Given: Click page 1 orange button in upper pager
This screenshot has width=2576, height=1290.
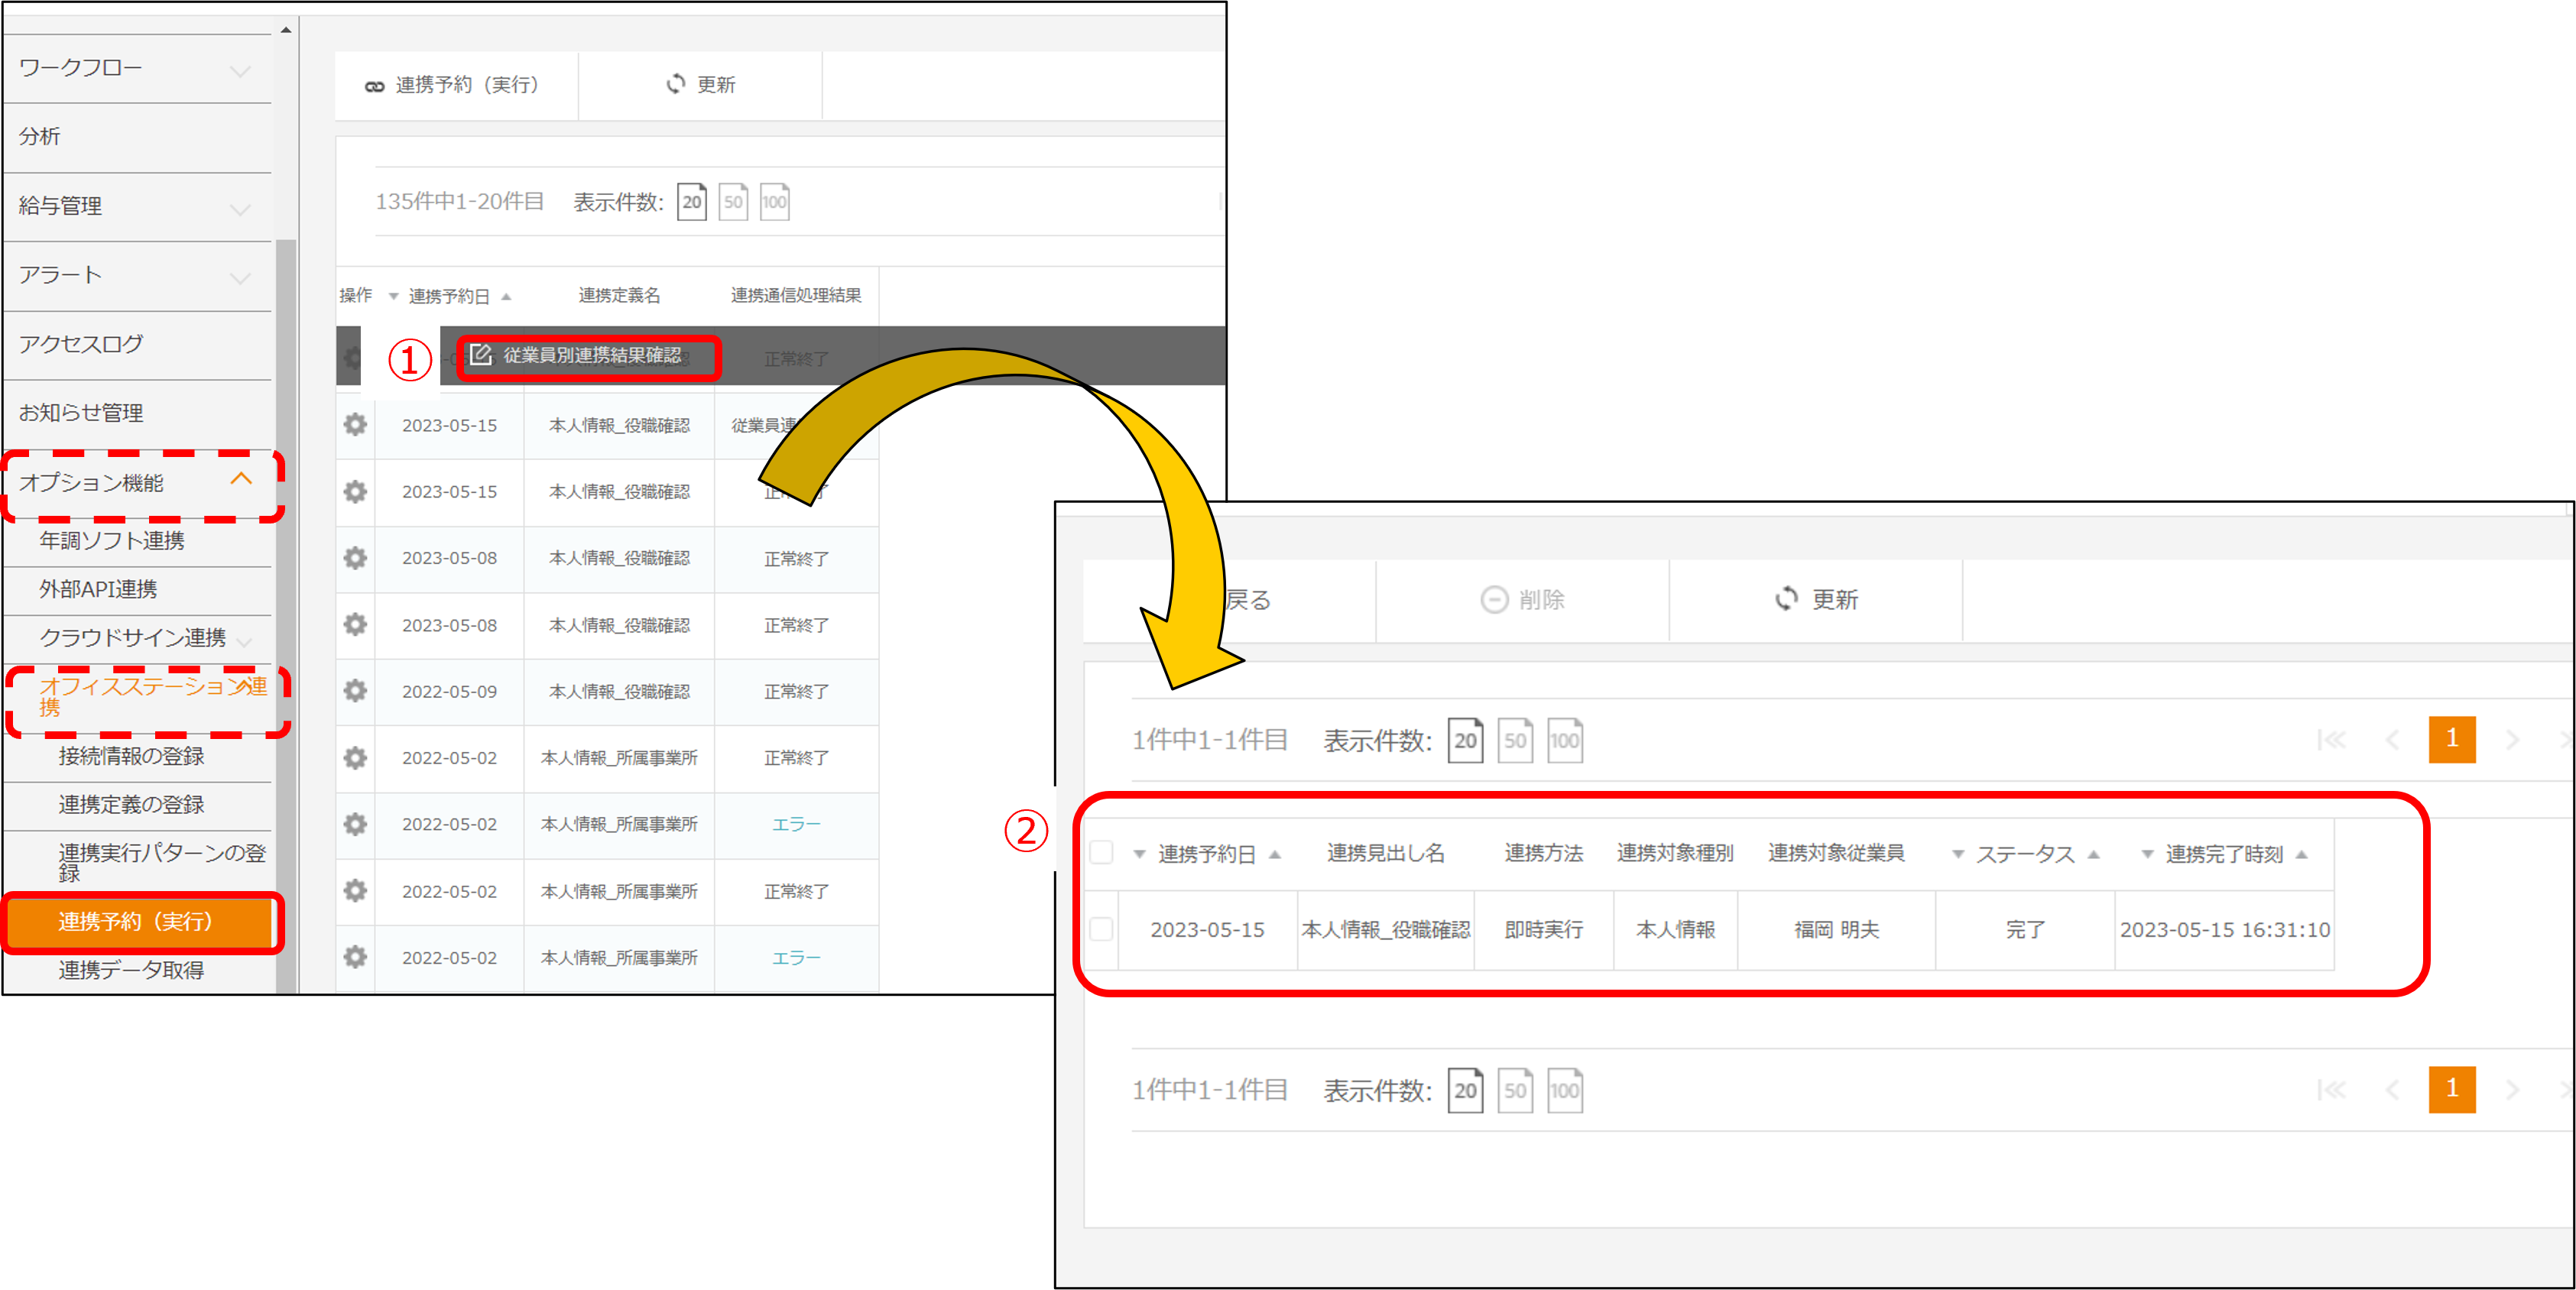Looking at the screenshot, I should pos(2451,740).
